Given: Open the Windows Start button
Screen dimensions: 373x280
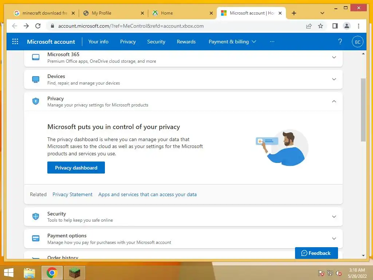Looking at the screenshot, I should (x=9, y=273).
